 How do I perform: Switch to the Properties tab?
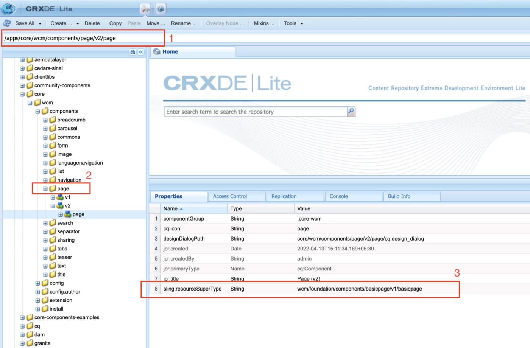[178, 196]
